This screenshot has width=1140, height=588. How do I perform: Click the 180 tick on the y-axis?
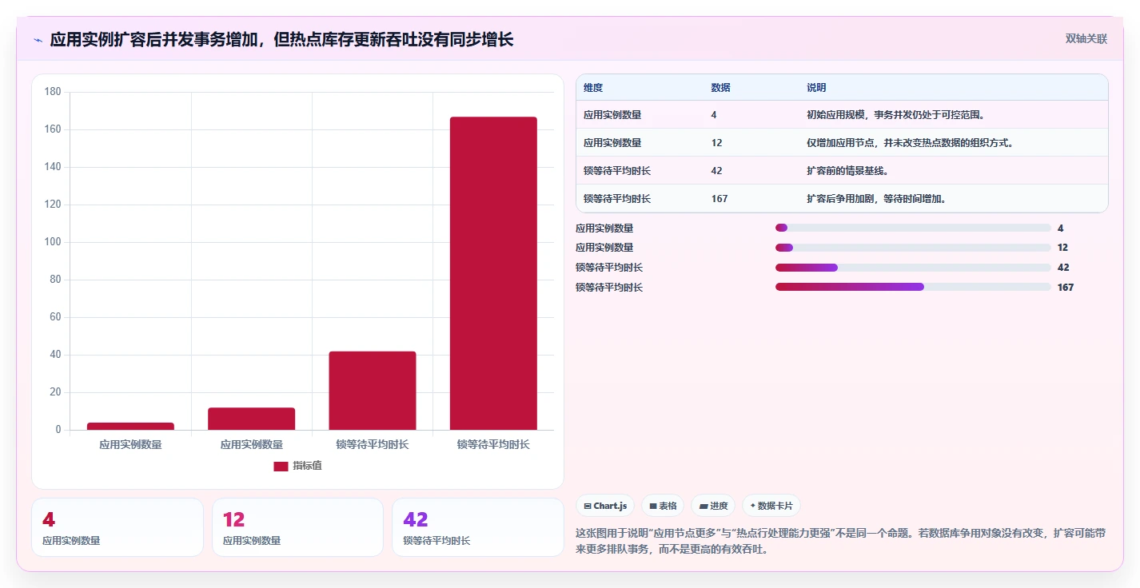pyautogui.click(x=53, y=92)
